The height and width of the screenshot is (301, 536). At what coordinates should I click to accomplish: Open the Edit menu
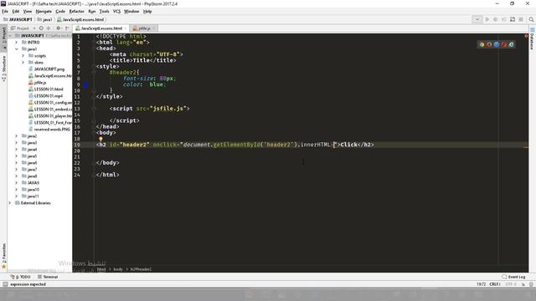(16, 11)
